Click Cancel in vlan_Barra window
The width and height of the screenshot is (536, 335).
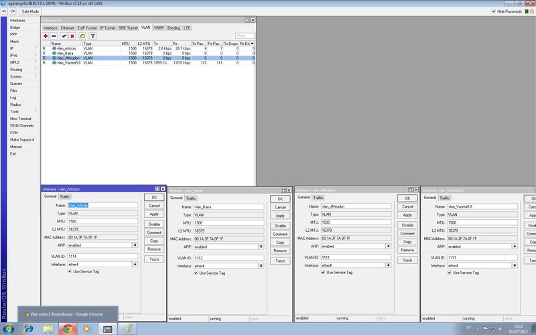coord(280,207)
